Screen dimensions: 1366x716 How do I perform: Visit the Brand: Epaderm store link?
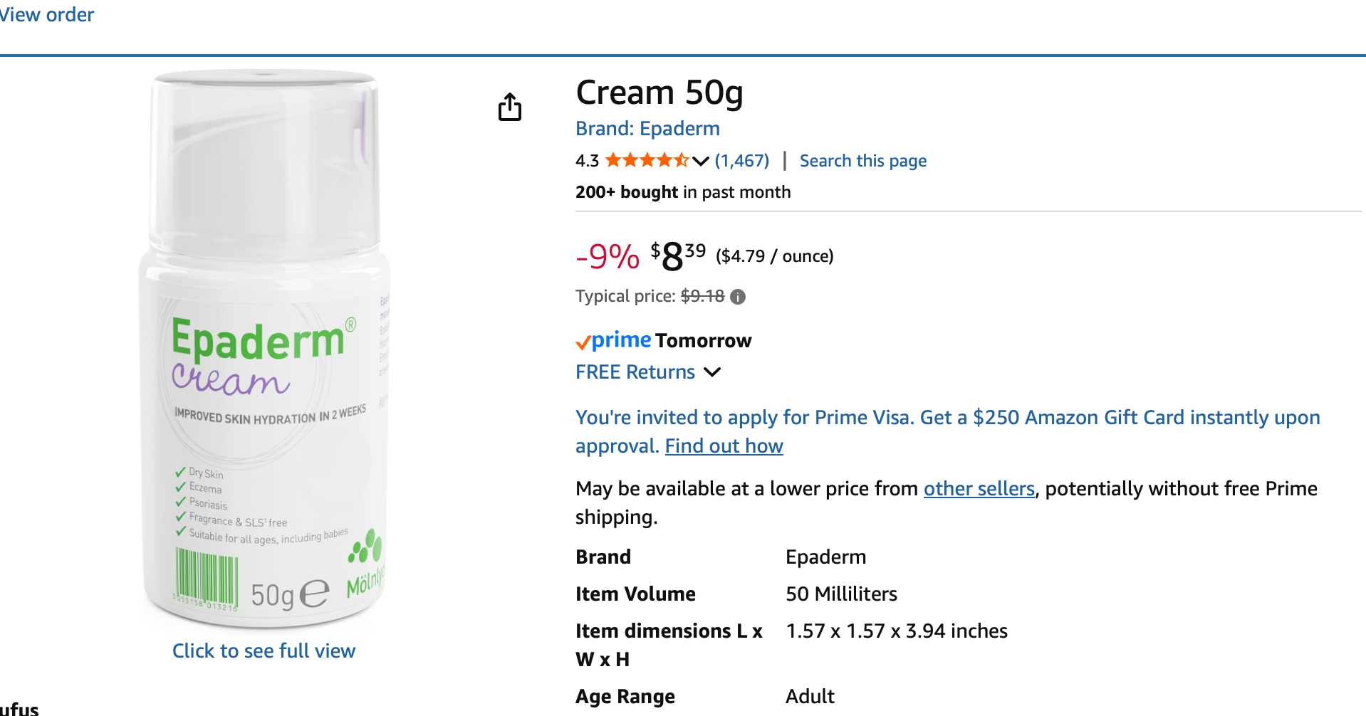tap(647, 129)
